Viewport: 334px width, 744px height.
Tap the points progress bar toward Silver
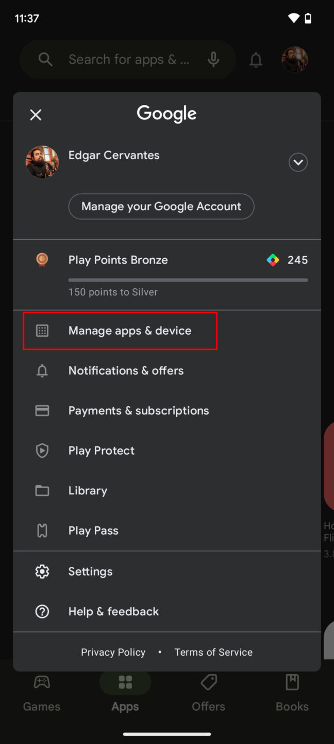coord(188,280)
